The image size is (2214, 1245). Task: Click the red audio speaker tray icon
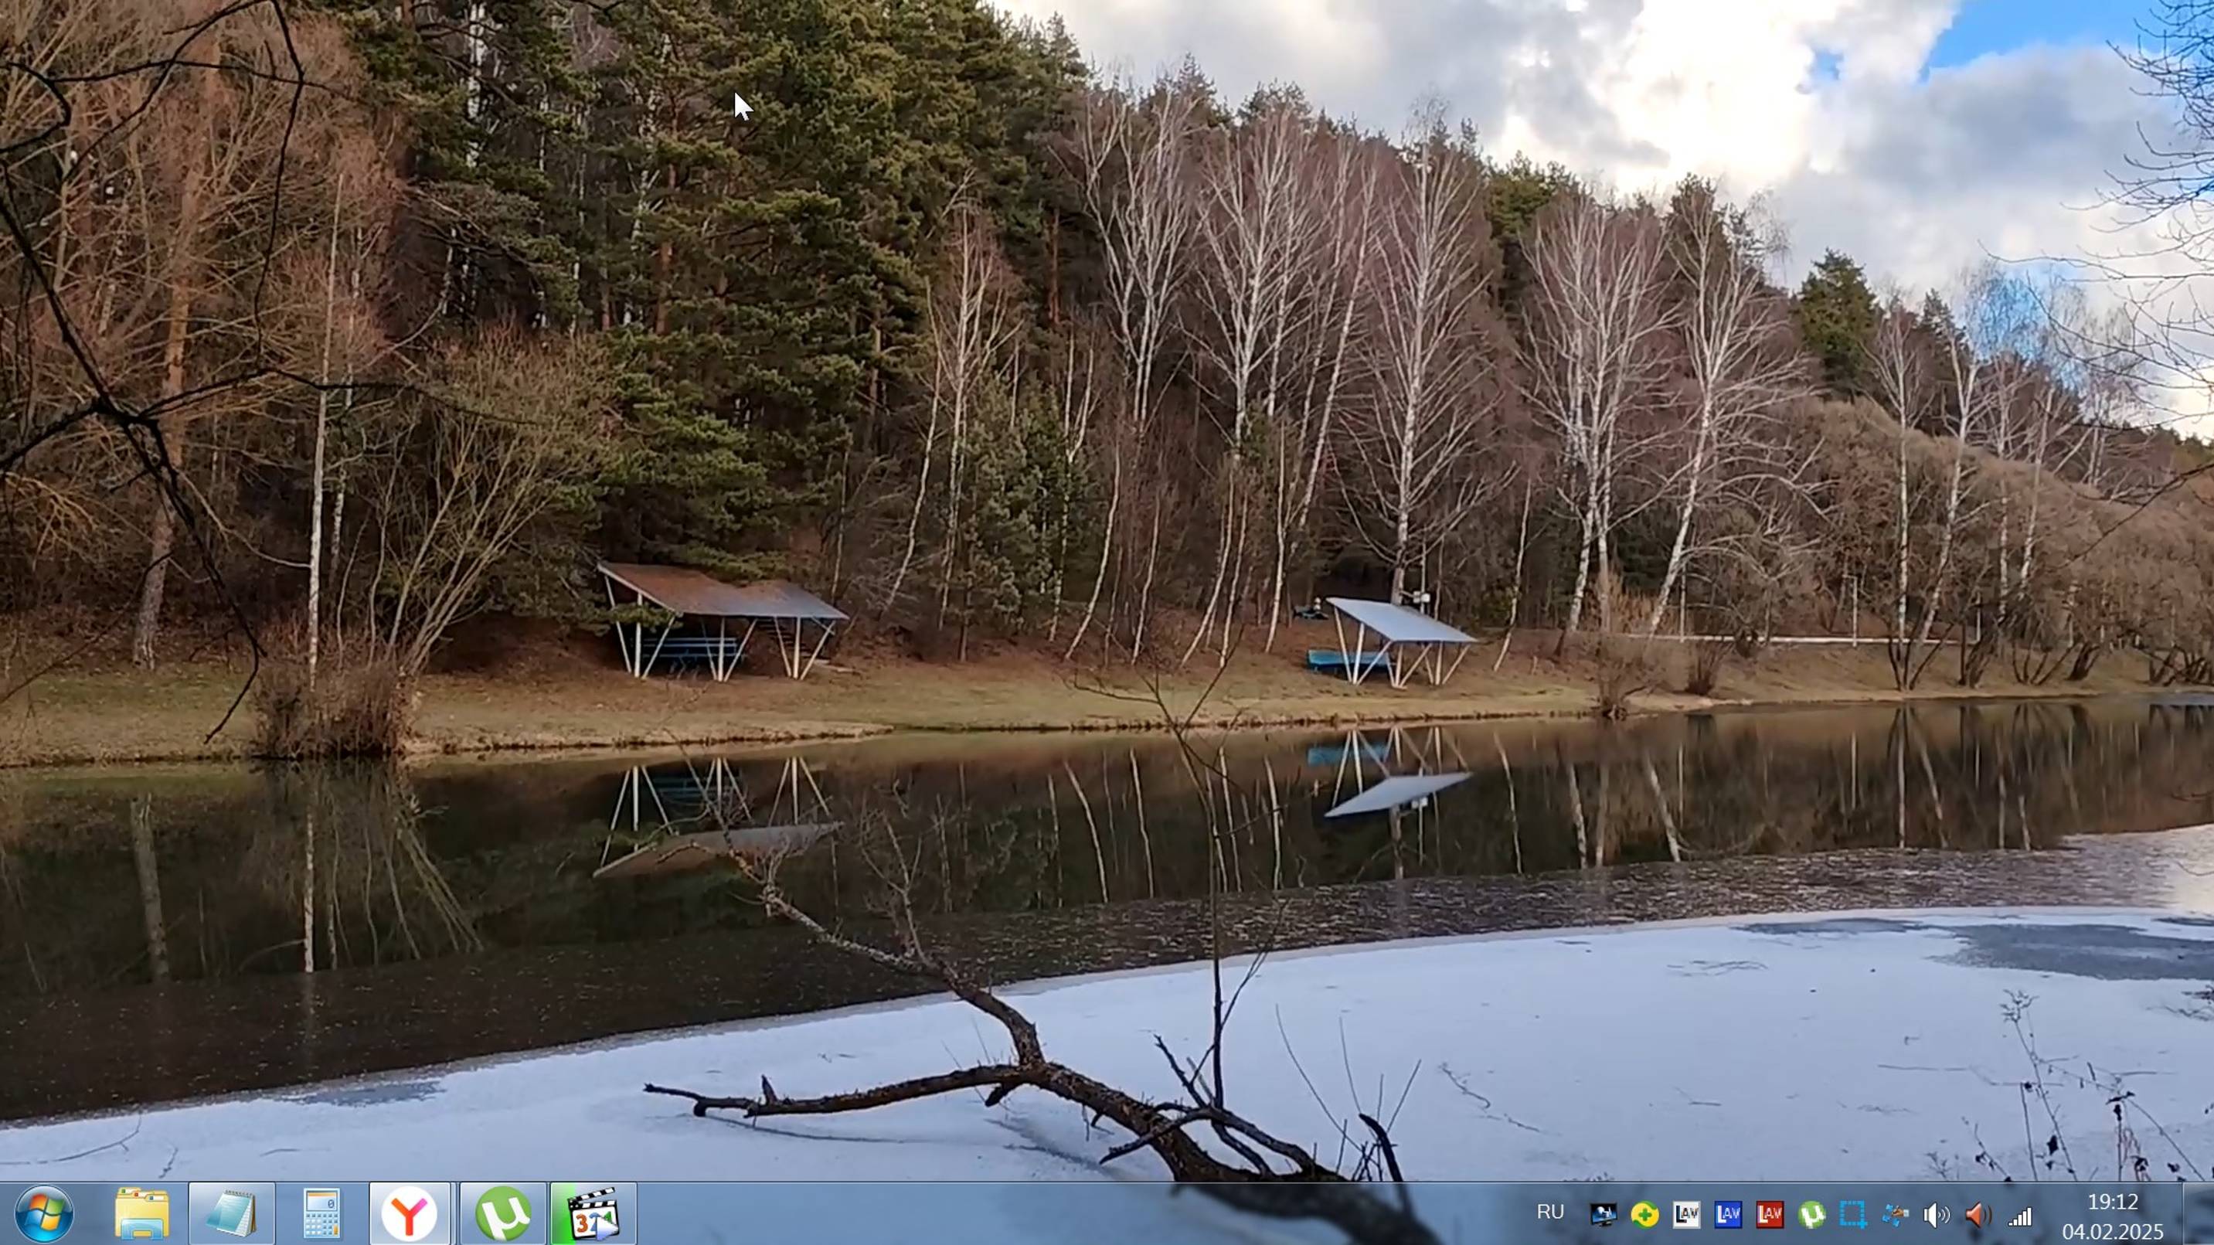tap(1978, 1215)
